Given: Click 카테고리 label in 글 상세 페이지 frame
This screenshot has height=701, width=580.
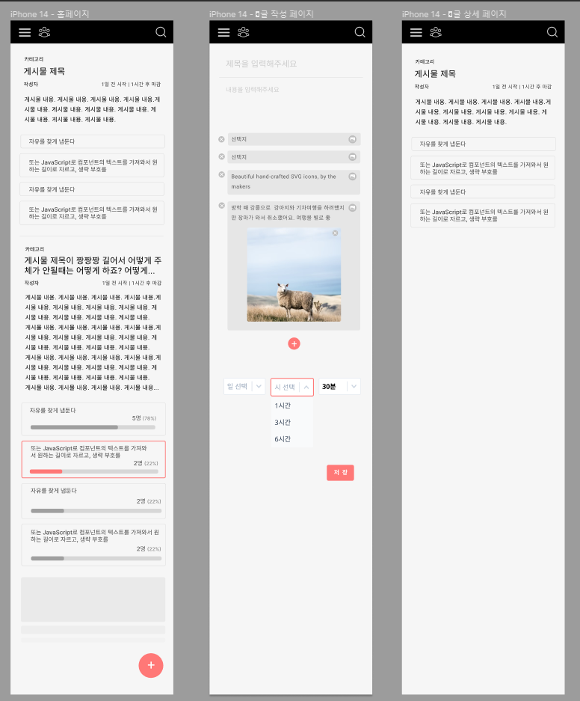Looking at the screenshot, I should (x=425, y=61).
